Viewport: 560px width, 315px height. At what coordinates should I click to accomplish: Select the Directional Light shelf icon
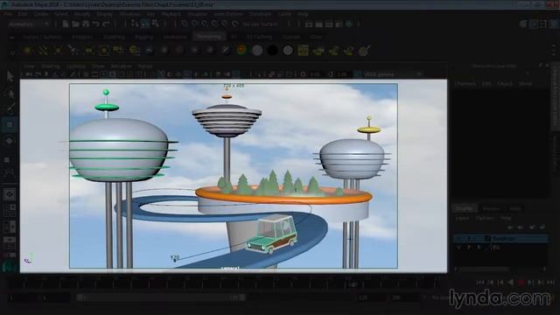[43, 51]
